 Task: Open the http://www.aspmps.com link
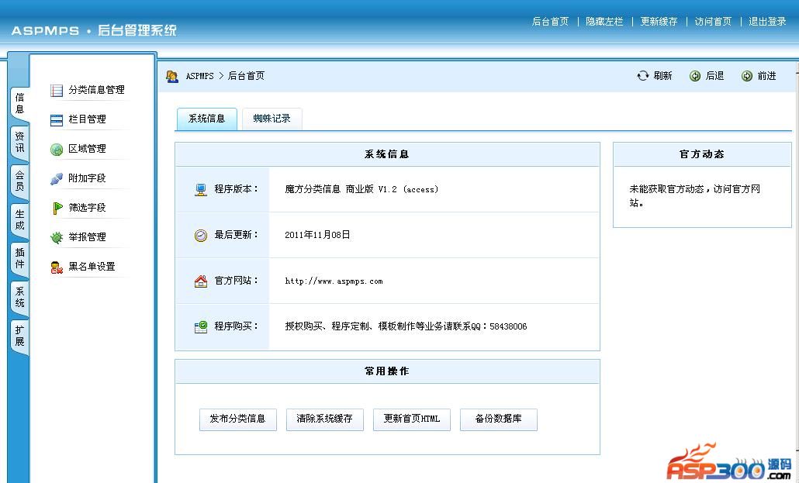[x=334, y=281]
